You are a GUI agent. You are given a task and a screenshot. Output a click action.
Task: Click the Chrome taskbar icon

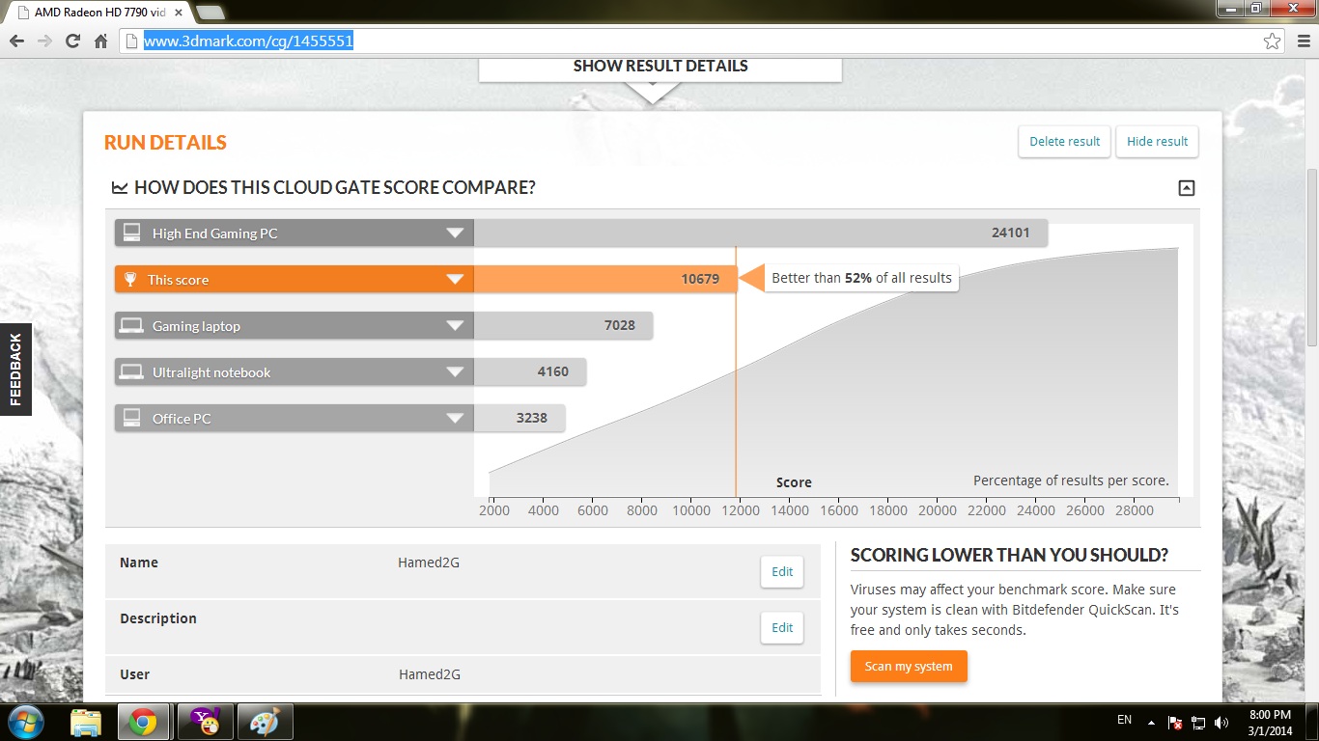tap(144, 722)
